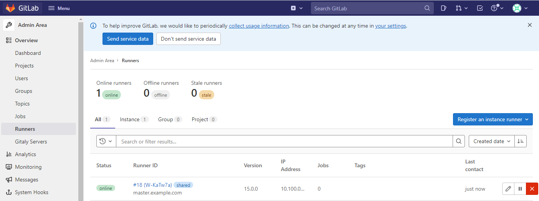Viewport: 539px width, 201px height.
Task: Open the Issues icon in top bar
Action: click(443, 8)
